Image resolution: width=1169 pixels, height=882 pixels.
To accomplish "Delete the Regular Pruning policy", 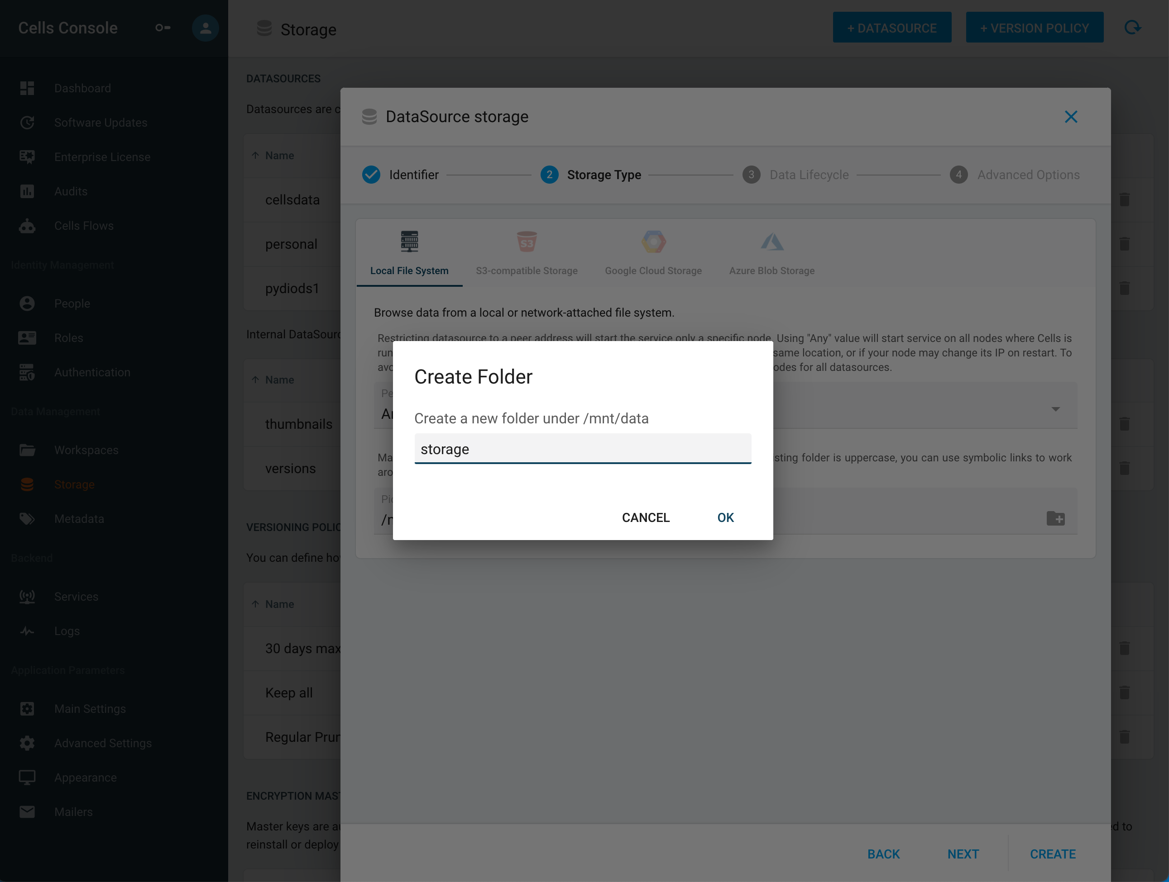I will point(1124,737).
